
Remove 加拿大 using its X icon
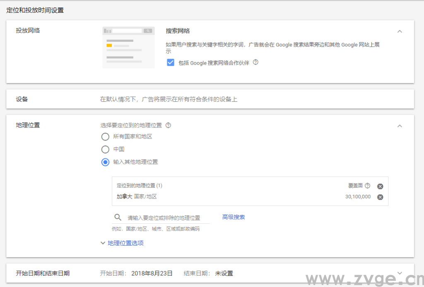(x=380, y=197)
